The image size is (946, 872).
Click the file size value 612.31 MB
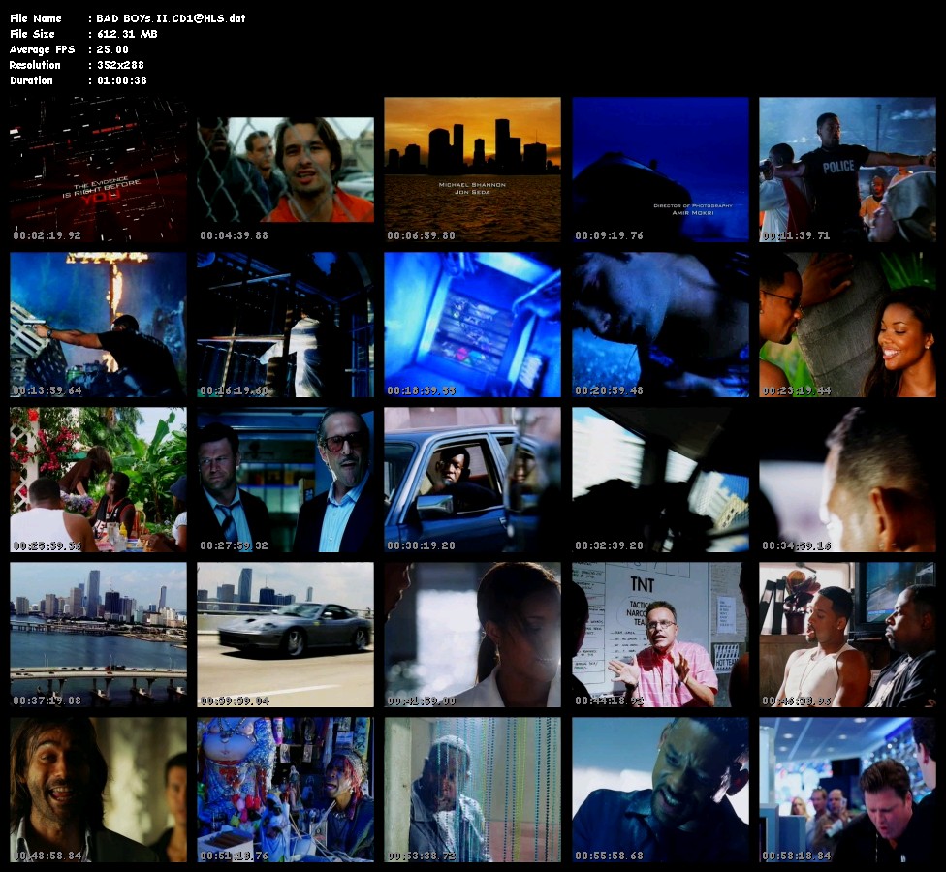127,34
